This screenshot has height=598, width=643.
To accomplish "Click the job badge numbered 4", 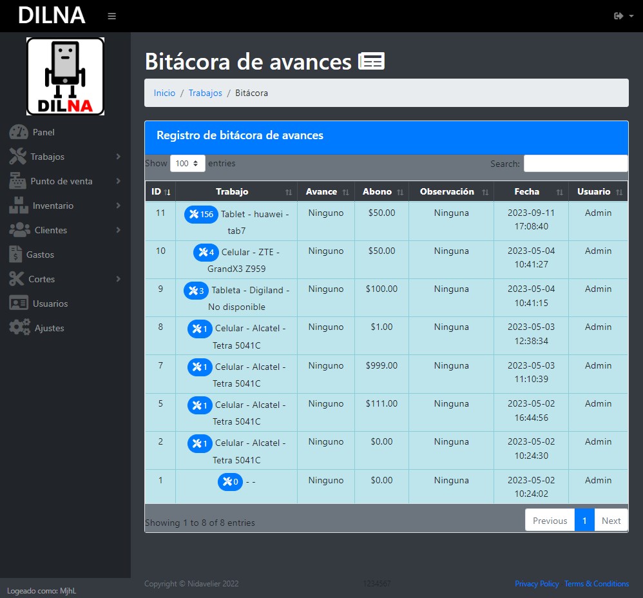I will [206, 253].
